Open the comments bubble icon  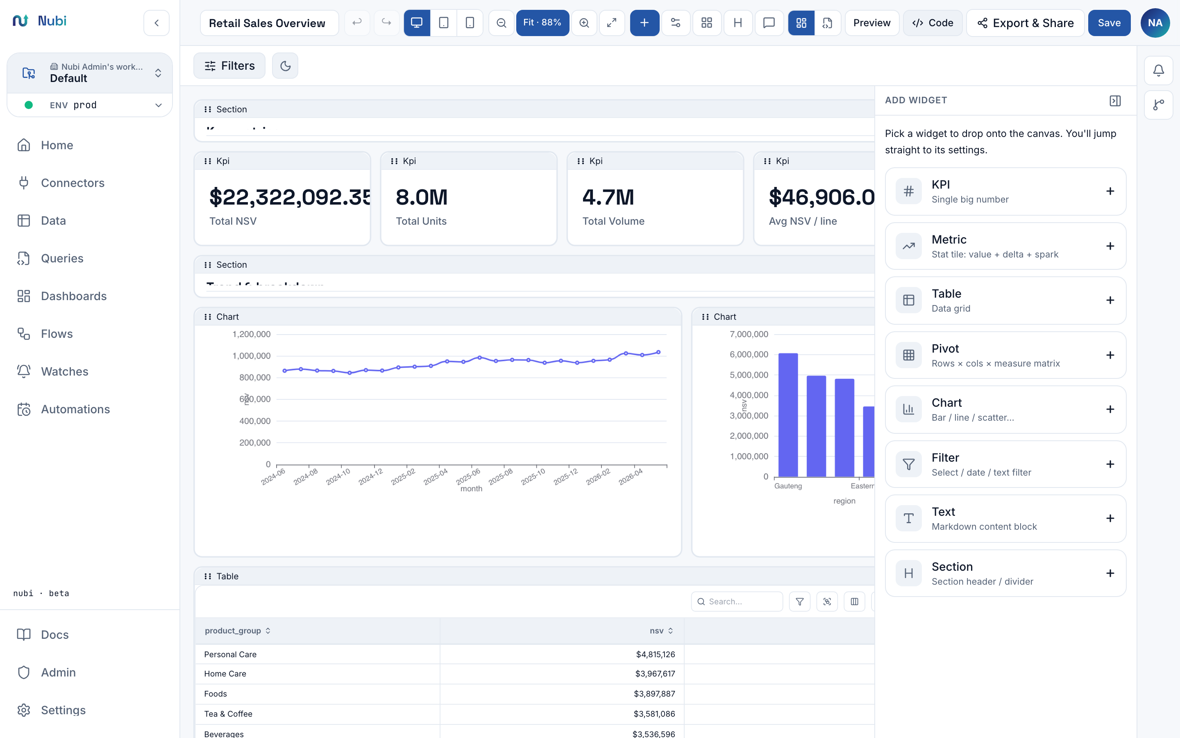(769, 23)
